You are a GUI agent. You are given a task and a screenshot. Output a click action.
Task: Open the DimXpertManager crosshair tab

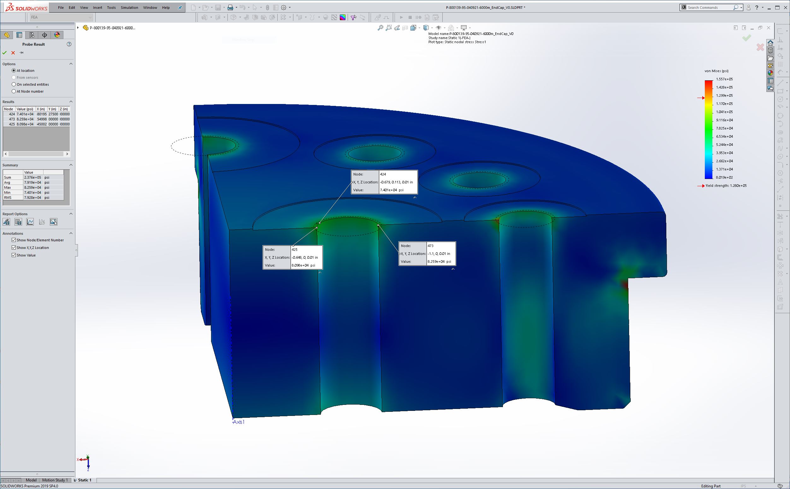coord(44,35)
